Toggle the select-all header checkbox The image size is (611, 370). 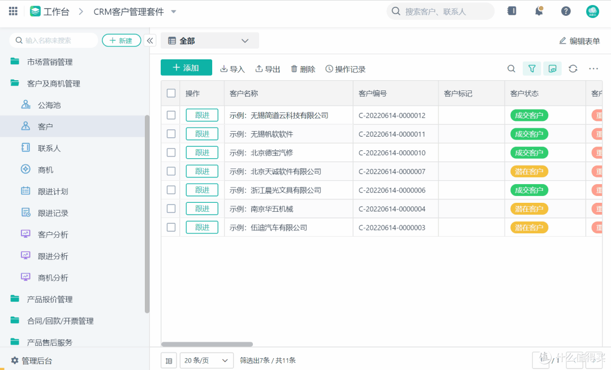tap(171, 93)
